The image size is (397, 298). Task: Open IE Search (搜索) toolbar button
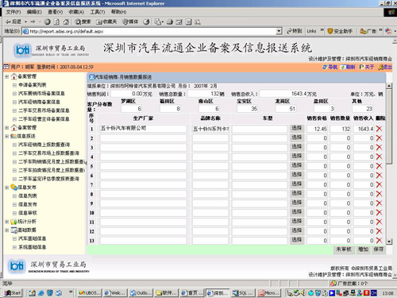tap(83, 22)
